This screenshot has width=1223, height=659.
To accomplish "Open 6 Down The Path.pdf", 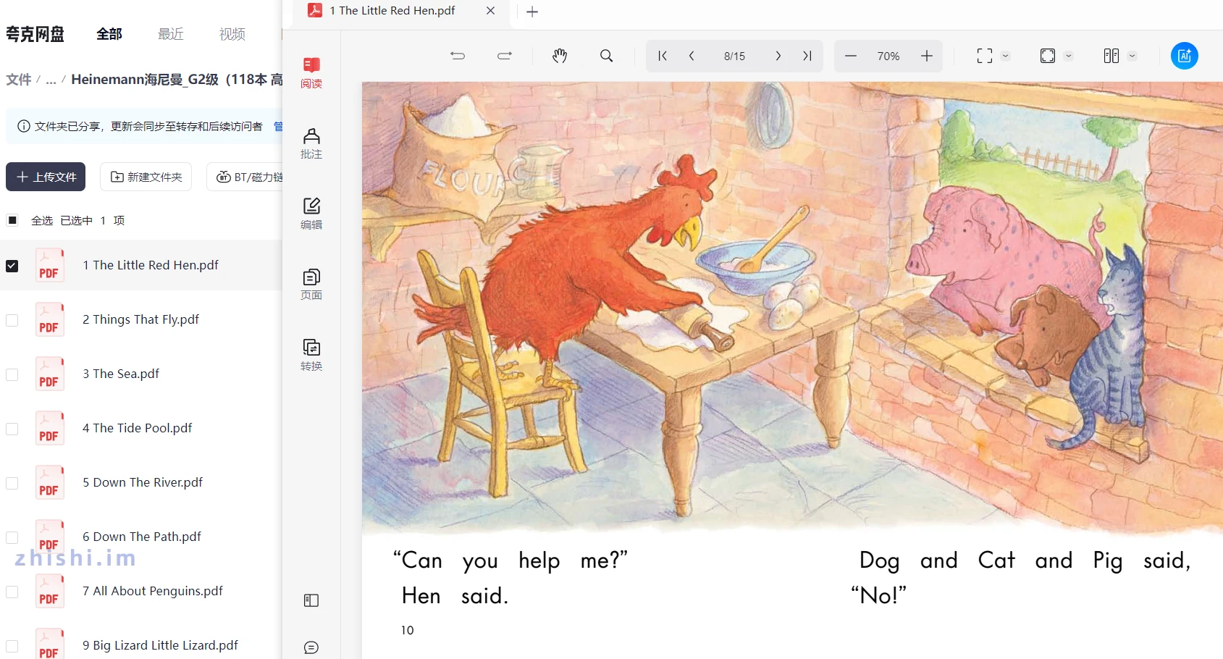I will [142, 537].
